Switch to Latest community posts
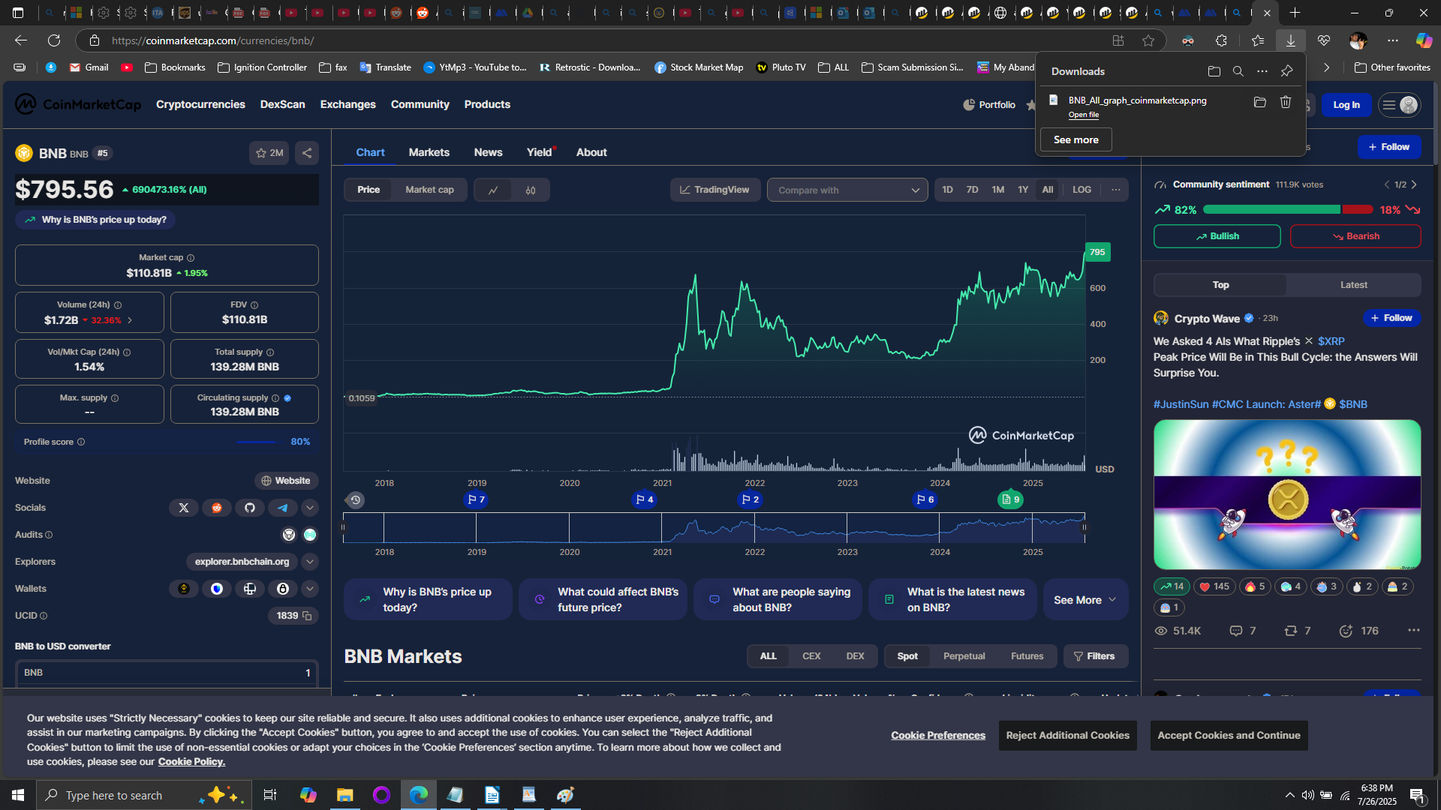 click(x=1354, y=285)
